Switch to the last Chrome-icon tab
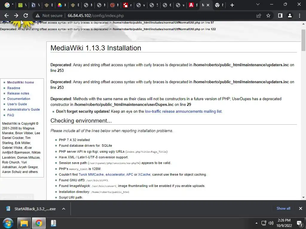The image size is (306, 229). pyautogui.click(x=219, y=5)
